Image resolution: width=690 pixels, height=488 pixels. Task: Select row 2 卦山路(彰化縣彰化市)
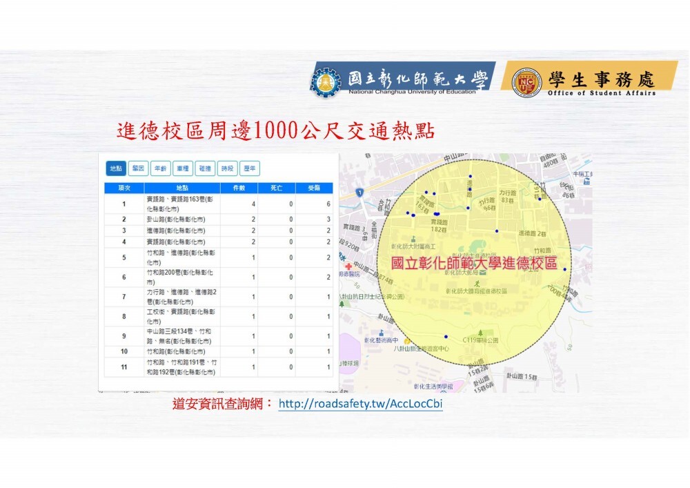(218, 219)
